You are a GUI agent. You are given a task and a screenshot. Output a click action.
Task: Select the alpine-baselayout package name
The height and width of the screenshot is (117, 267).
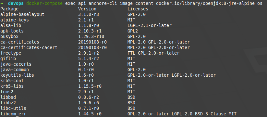coord(22,14)
